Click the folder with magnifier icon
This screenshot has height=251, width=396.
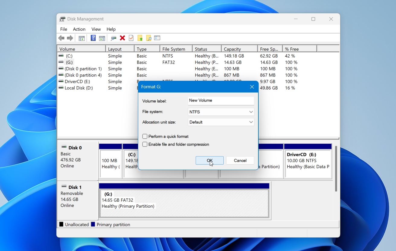(x=148, y=38)
